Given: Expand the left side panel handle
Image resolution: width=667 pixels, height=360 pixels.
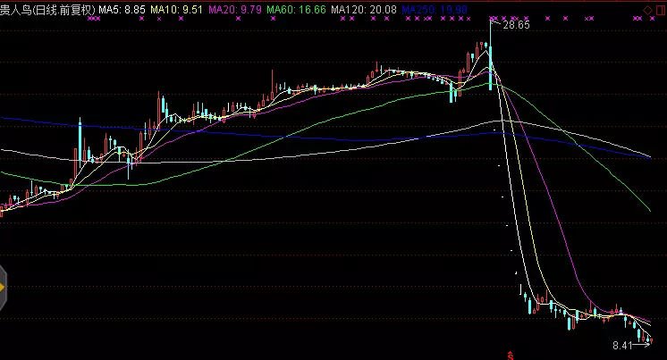Looking at the screenshot, I should (3, 288).
